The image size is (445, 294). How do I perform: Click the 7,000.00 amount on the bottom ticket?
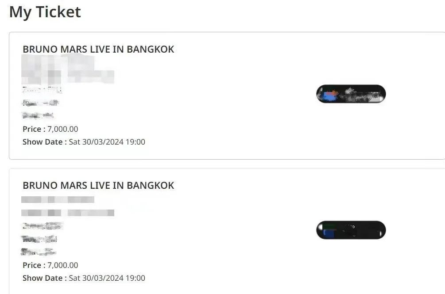point(62,265)
